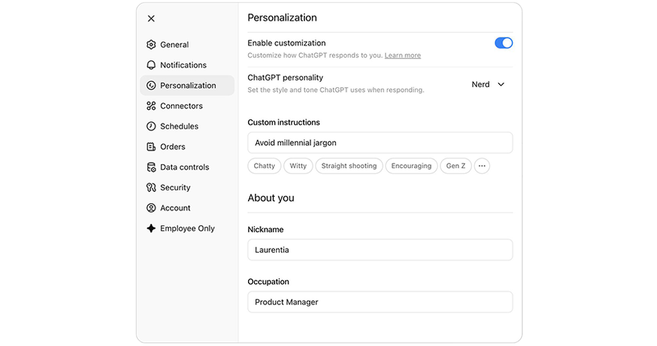Screen dimensions: 657x346
Task: Click the Security icon in sidebar
Action: [x=151, y=188]
